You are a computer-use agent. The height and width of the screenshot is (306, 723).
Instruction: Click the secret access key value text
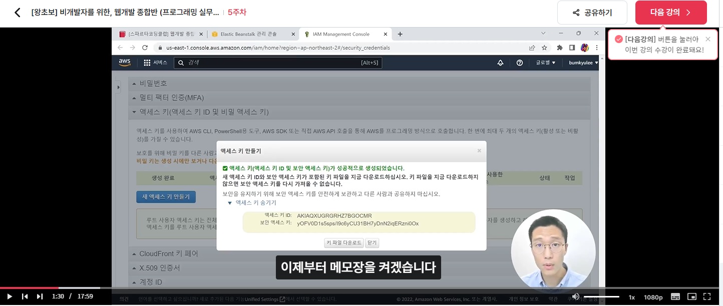tap(357, 223)
